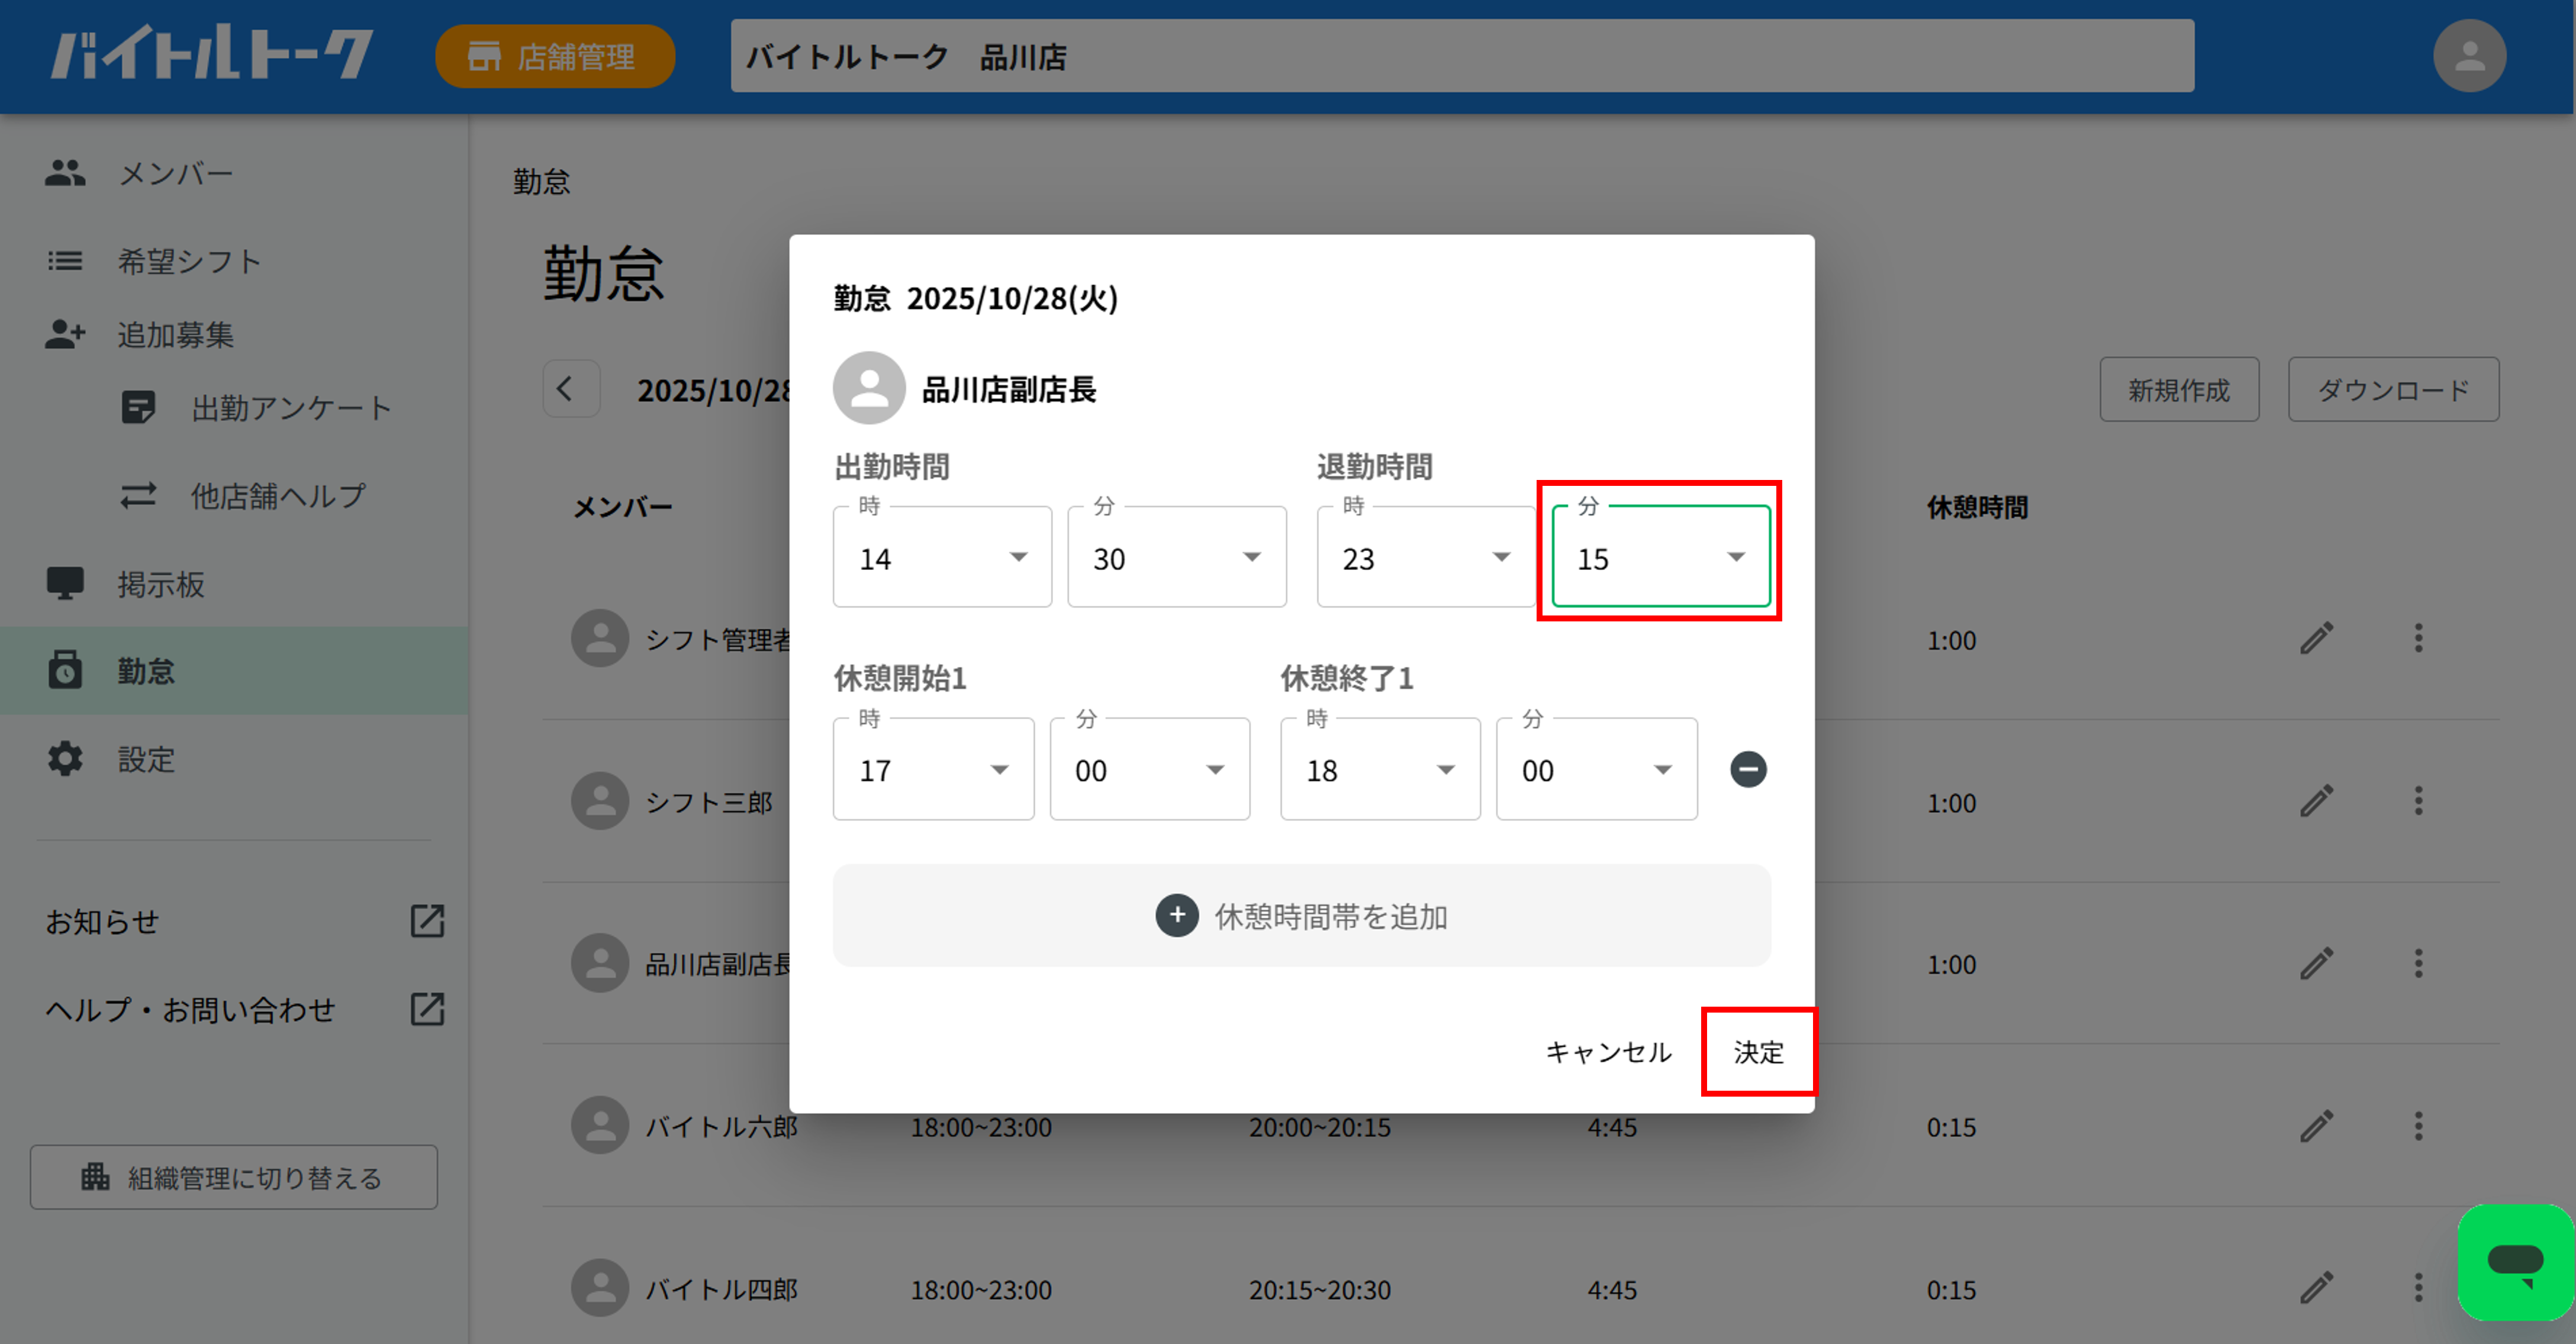Open the user account avatar menu
Screen dimensions: 2576x1344
[2469, 56]
